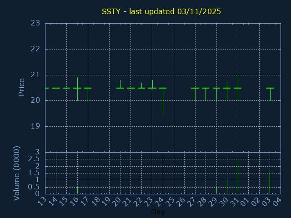Click the volume bar for day 31
This screenshot has height=218, width=291.
click(x=238, y=176)
